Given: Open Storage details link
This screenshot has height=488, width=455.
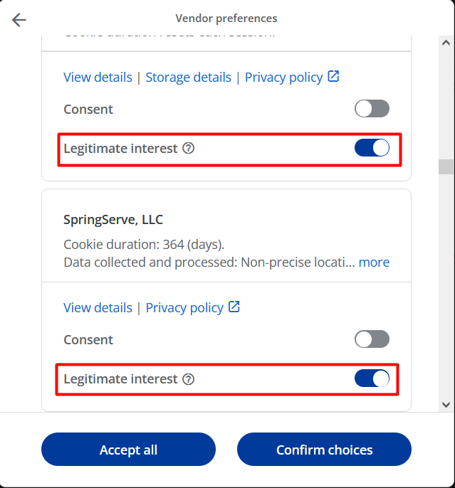Looking at the screenshot, I should pos(189,77).
